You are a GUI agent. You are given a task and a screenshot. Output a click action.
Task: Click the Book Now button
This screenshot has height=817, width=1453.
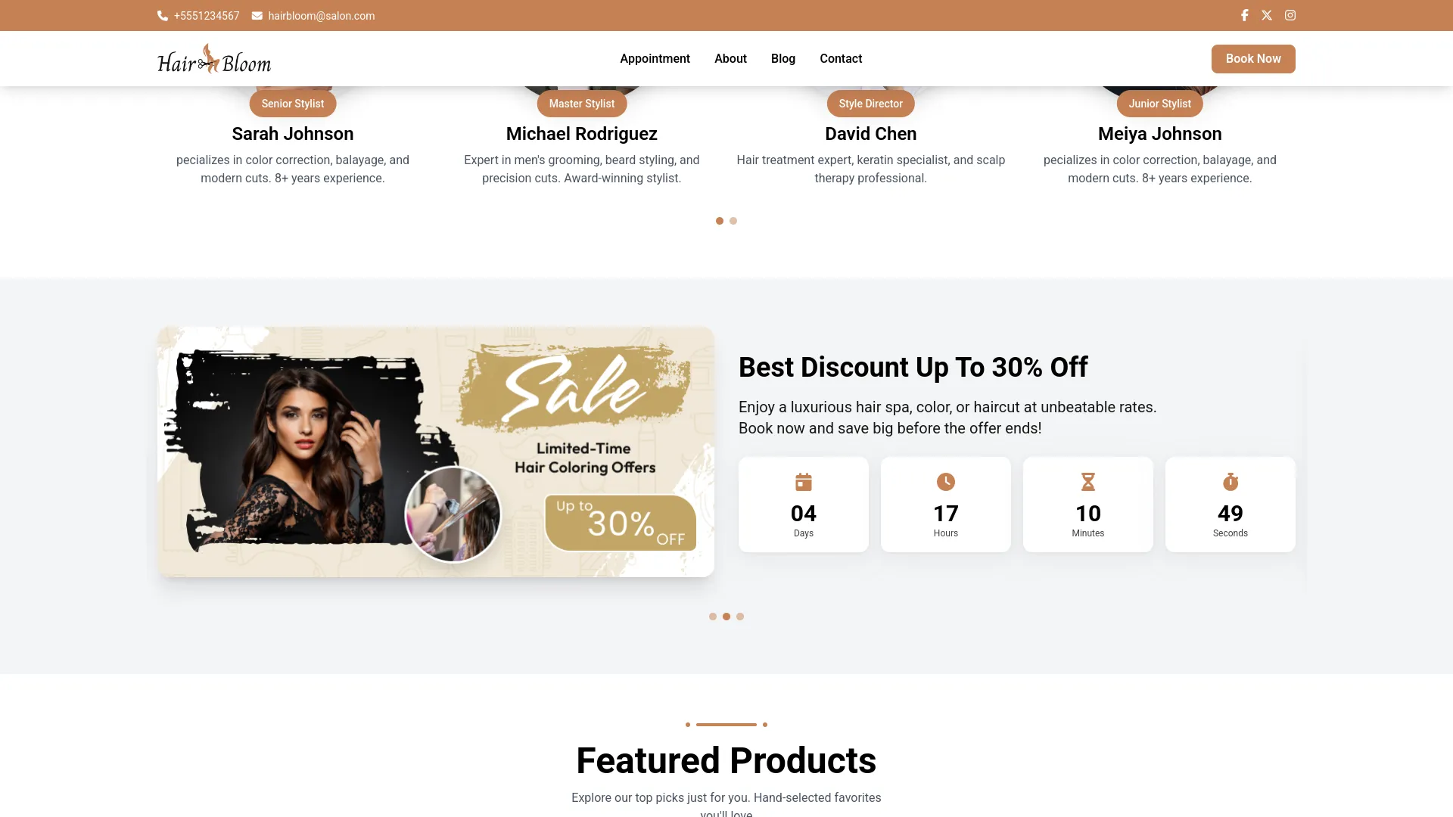[1253, 59]
